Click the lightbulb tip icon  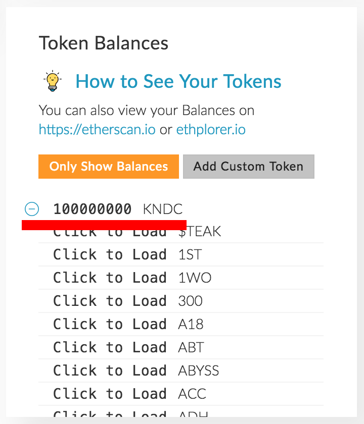pyautogui.click(x=52, y=81)
